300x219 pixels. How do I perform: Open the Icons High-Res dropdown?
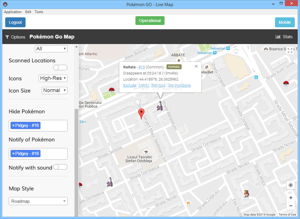tap(53, 78)
